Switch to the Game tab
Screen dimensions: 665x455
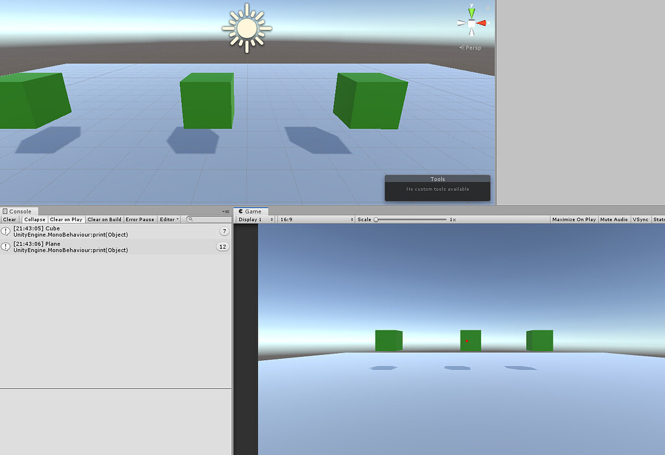(251, 211)
